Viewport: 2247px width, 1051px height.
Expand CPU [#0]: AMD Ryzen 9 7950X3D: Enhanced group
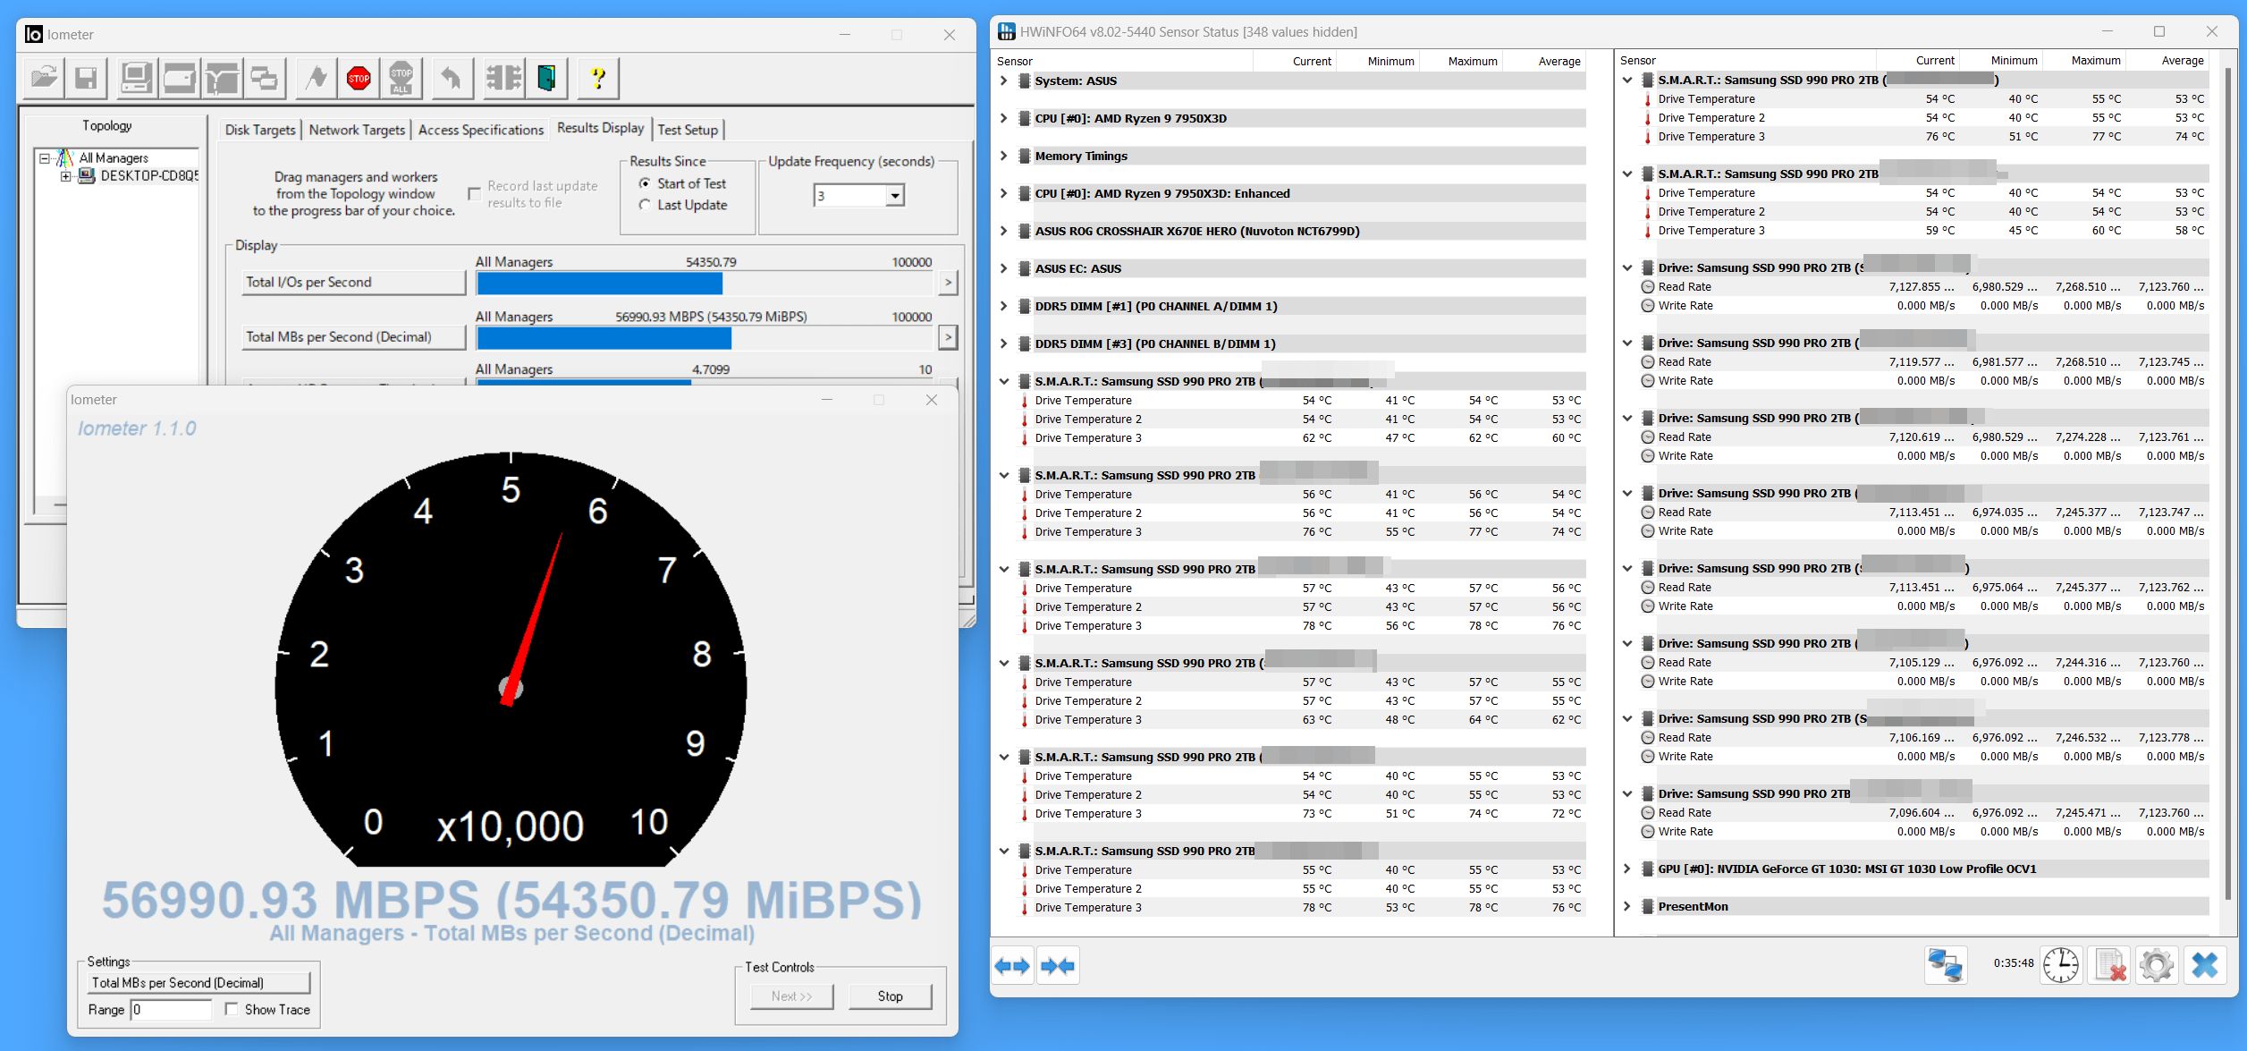(x=1004, y=193)
